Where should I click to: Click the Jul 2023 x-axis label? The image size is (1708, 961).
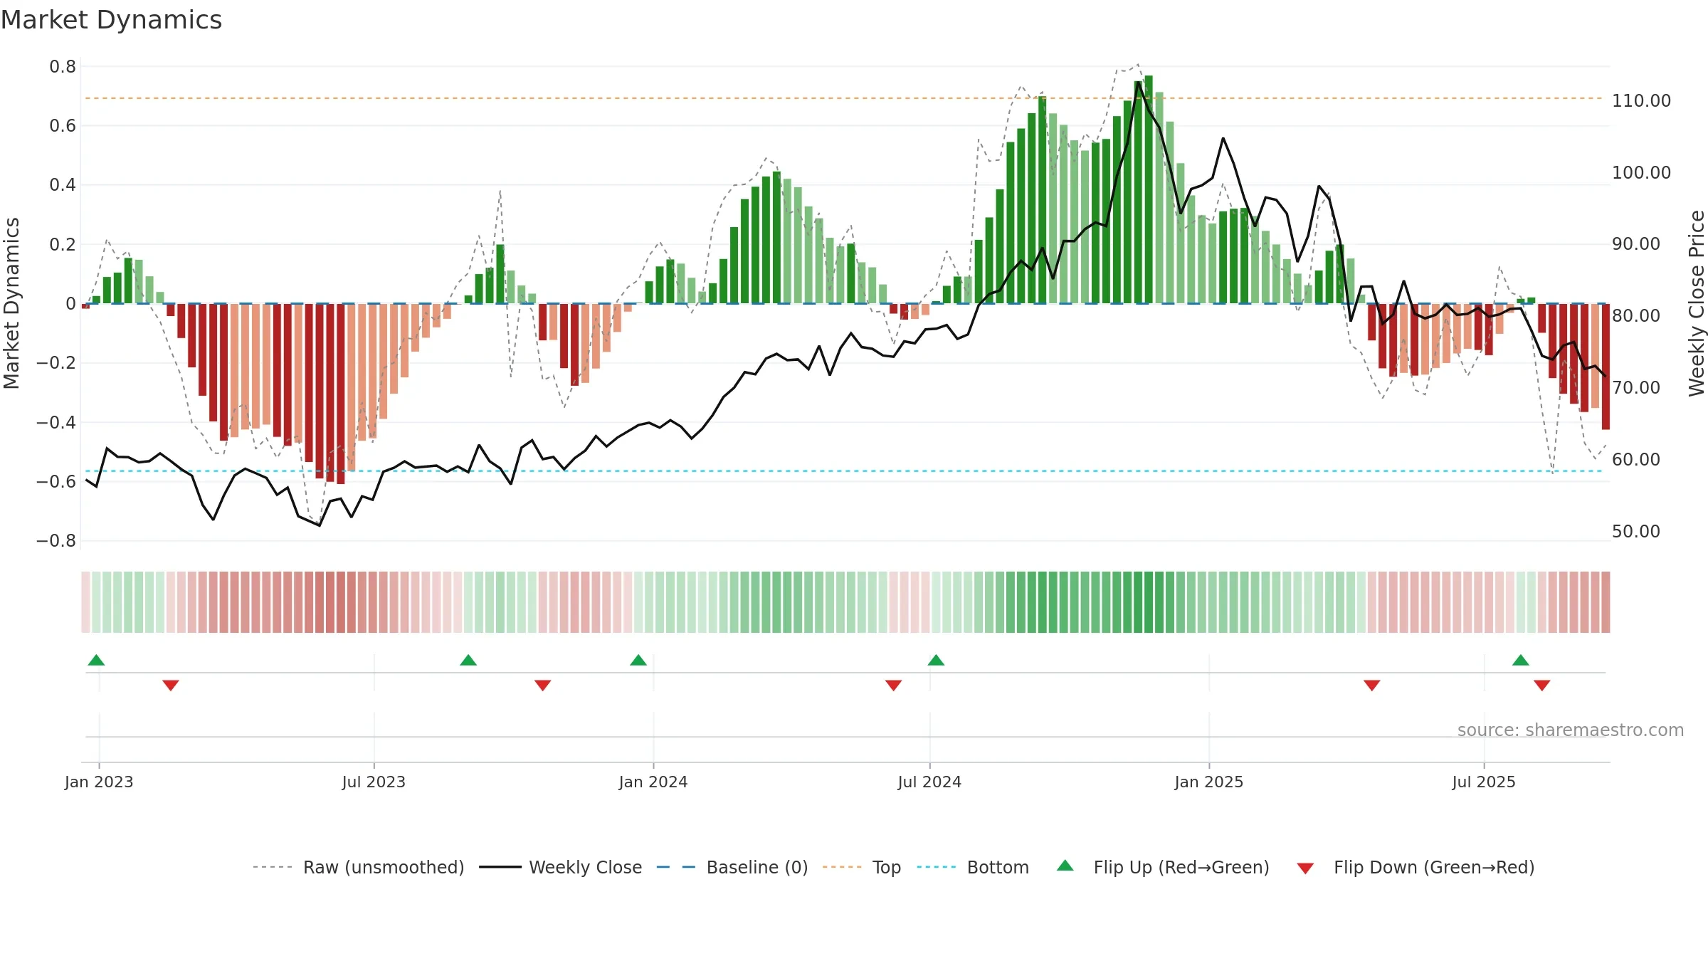(x=374, y=782)
